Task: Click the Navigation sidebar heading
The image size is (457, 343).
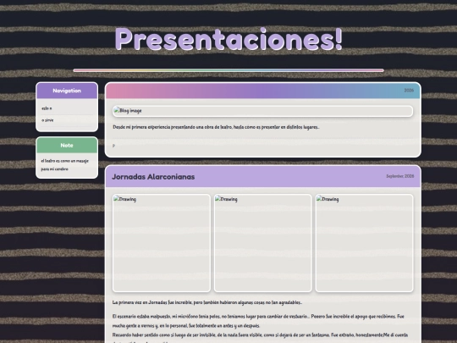Action: [67, 91]
